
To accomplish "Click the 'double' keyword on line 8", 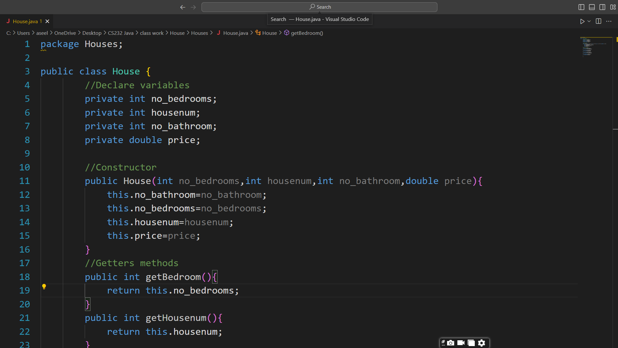I will (x=145, y=140).
